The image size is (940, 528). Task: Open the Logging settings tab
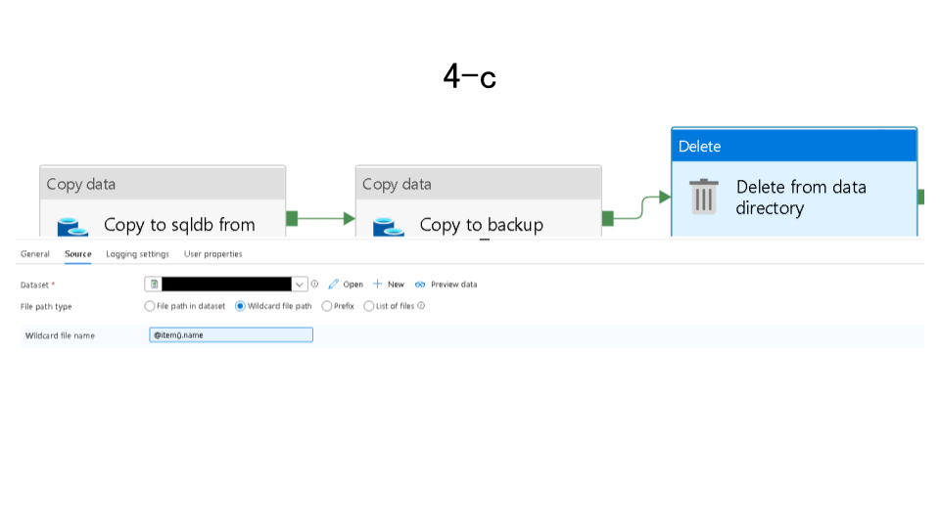[x=137, y=254]
